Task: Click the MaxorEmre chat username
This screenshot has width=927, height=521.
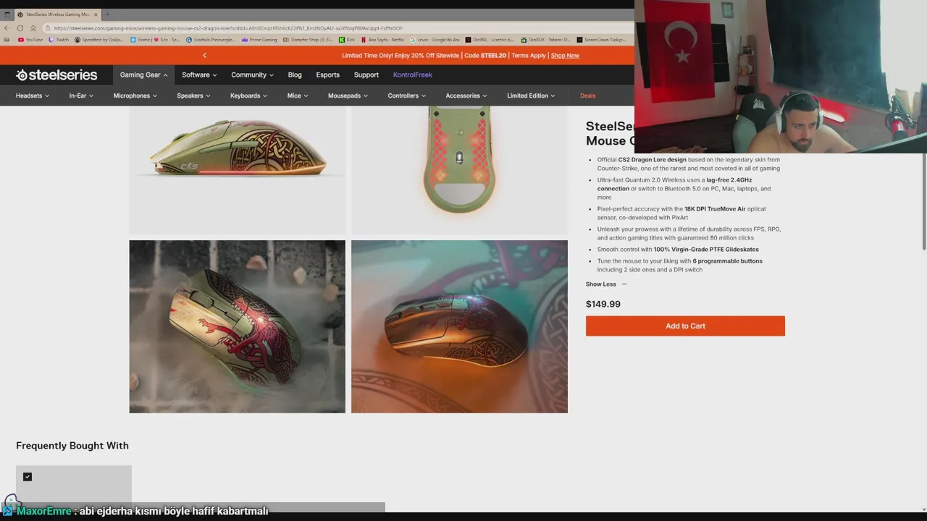Action: (x=44, y=511)
